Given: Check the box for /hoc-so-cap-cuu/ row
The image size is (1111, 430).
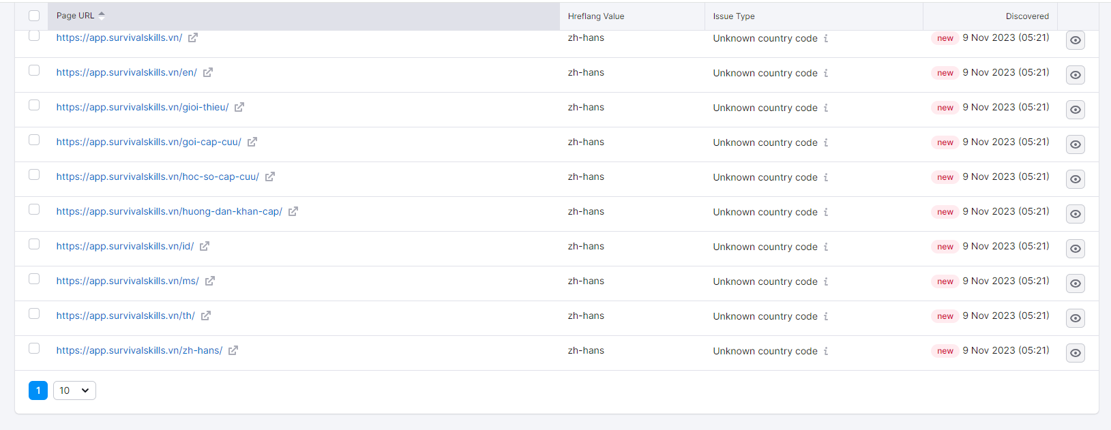Looking at the screenshot, I should [34, 174].
